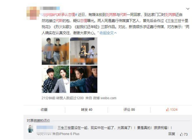Open the post options chevron menu

(188, 9)
